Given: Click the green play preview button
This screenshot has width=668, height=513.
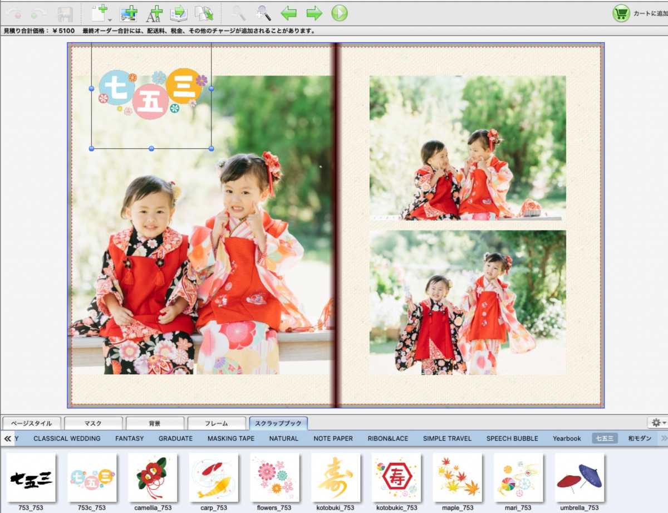Looking at the screenshot, I should click(x=340, y=13).
